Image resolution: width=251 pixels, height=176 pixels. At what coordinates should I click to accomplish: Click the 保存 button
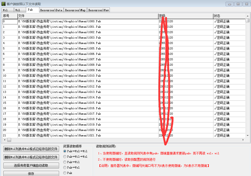click(x=31, y=173)
